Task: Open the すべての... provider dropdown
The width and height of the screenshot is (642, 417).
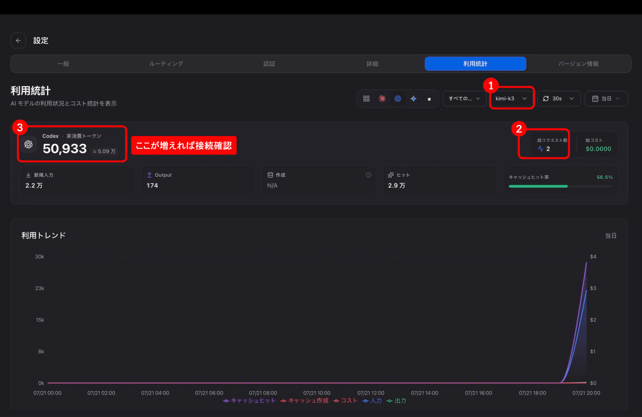Action: [464, 99]
